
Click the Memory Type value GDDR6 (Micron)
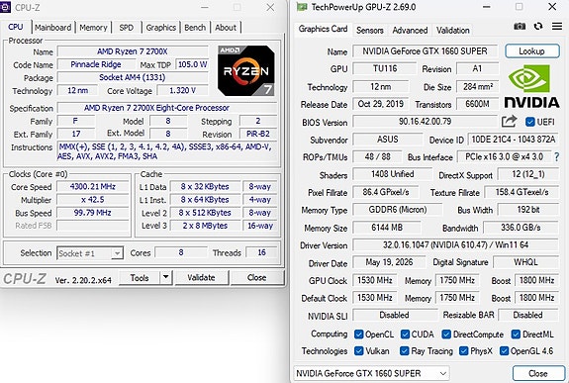coord(398,210)
